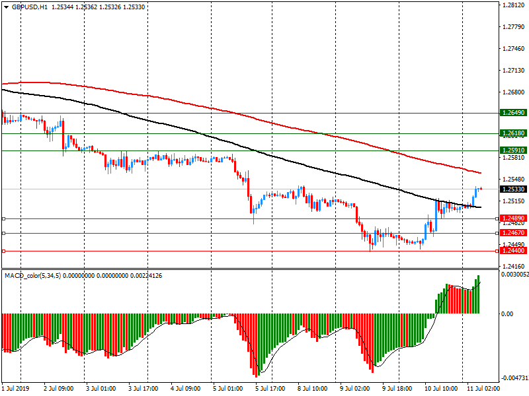Viewport: 529px width, 396px height.
Task: Click the 1.24160 price axis value
Action: point(514,267)
